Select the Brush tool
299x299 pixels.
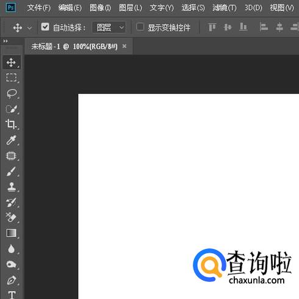(x=11, y=171)
